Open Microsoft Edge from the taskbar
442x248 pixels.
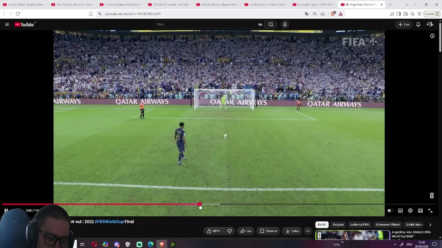(151, 245)
